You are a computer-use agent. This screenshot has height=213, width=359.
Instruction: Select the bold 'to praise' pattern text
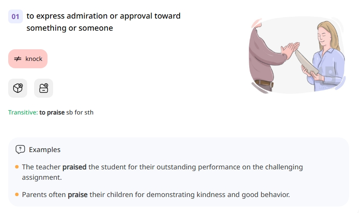(x=52, y=113)
